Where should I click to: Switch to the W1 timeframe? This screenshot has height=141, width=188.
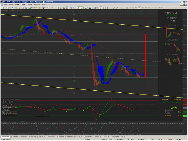(x=159, y=8)
